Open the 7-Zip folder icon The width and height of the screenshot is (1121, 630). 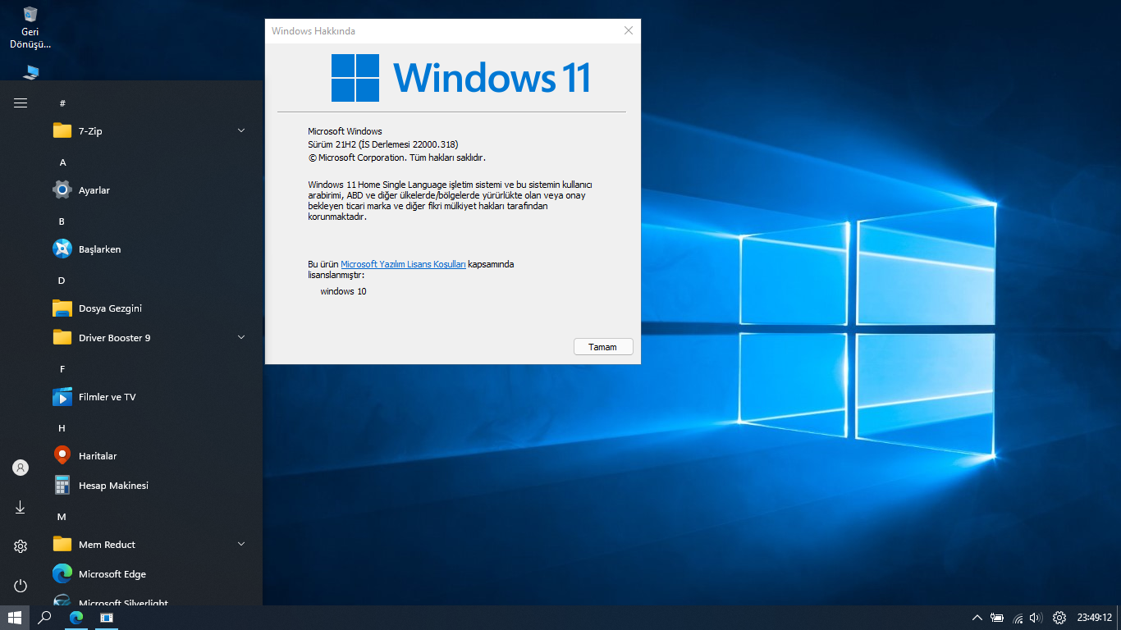pos(62,130)
